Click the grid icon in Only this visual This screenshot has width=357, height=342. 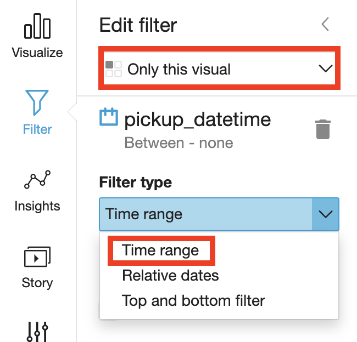pos(114,69)
